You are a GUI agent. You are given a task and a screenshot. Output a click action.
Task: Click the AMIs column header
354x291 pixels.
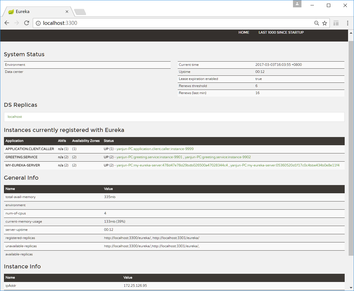click(x=62, y=141)
